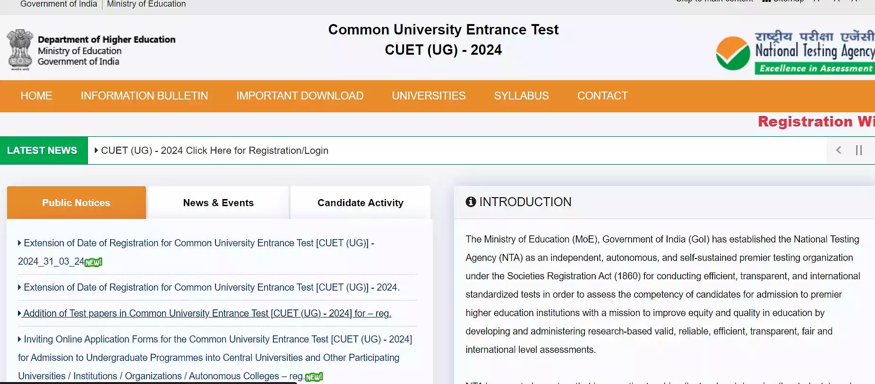Go to the UNIVERSITIES page
Screen dimensions: 875x384
pos(429,96)
